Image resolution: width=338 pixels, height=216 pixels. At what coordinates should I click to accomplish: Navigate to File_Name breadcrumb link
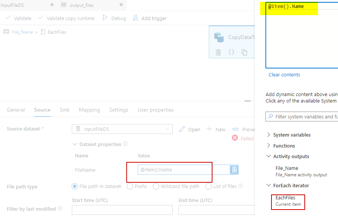click(x=22, y=32)
